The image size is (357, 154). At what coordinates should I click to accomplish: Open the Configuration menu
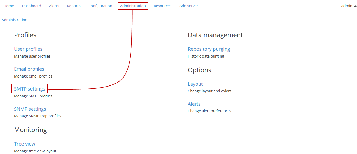tap(100, 6)
